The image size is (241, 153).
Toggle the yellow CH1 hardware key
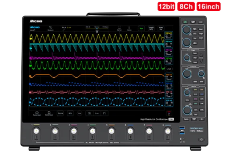coord(195,89)
